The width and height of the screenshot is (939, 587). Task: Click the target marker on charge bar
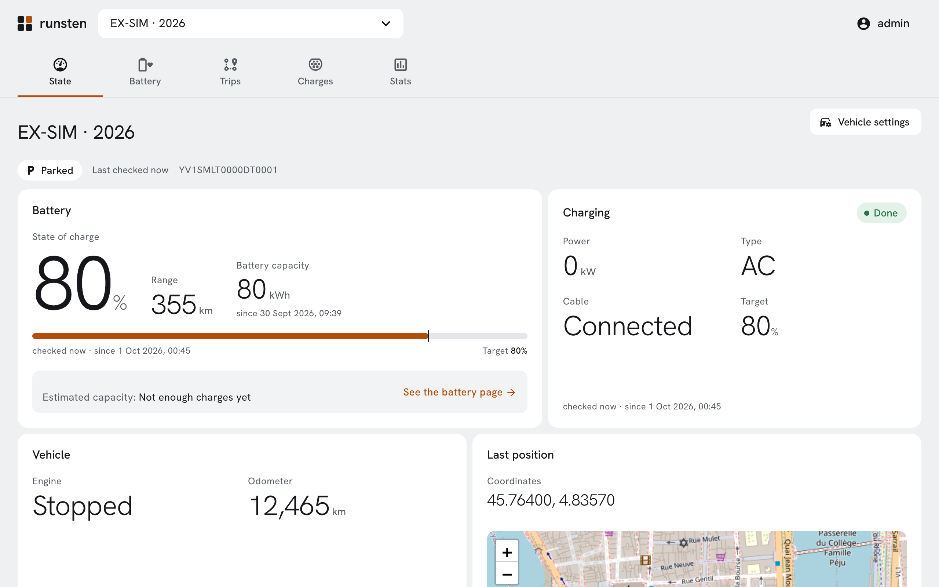coord(428,336)
